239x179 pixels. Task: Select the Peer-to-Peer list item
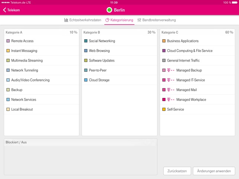[98, 70]
